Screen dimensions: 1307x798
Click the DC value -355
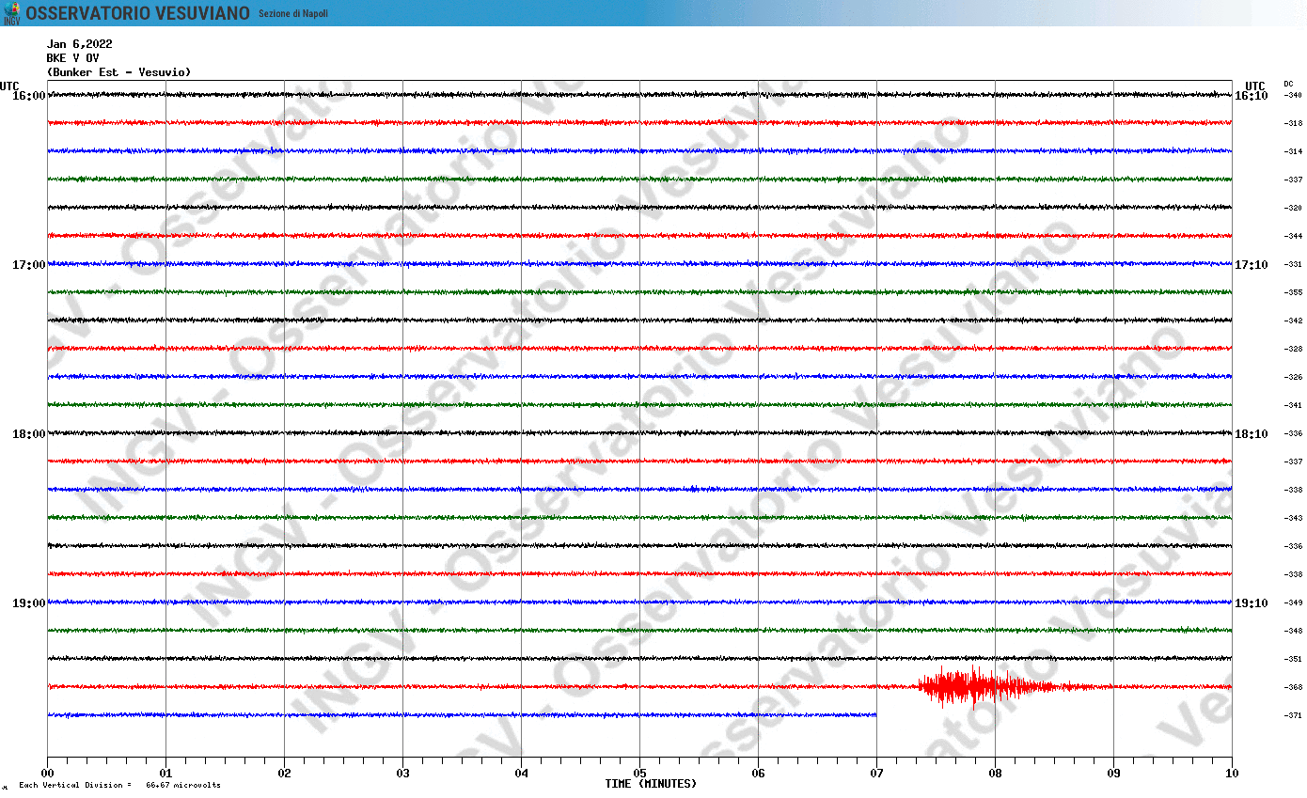[x=1294, y=292]
